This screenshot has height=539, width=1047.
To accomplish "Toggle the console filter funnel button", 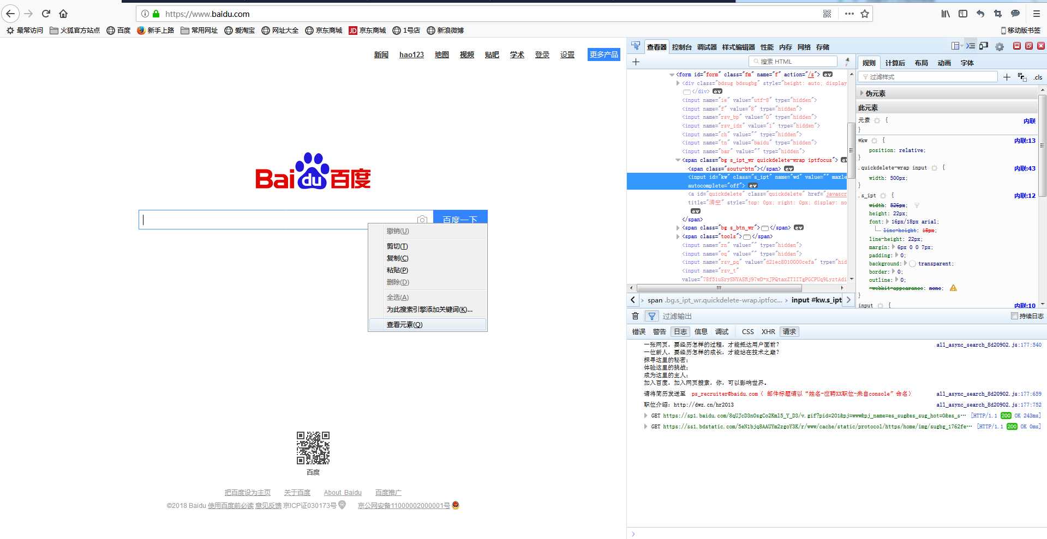I will (x=651, y=316).
